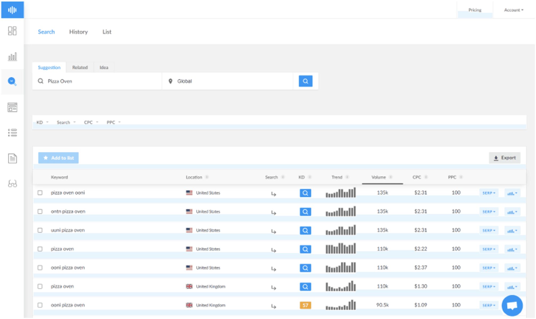Click the soundwave logo icon

12,10
